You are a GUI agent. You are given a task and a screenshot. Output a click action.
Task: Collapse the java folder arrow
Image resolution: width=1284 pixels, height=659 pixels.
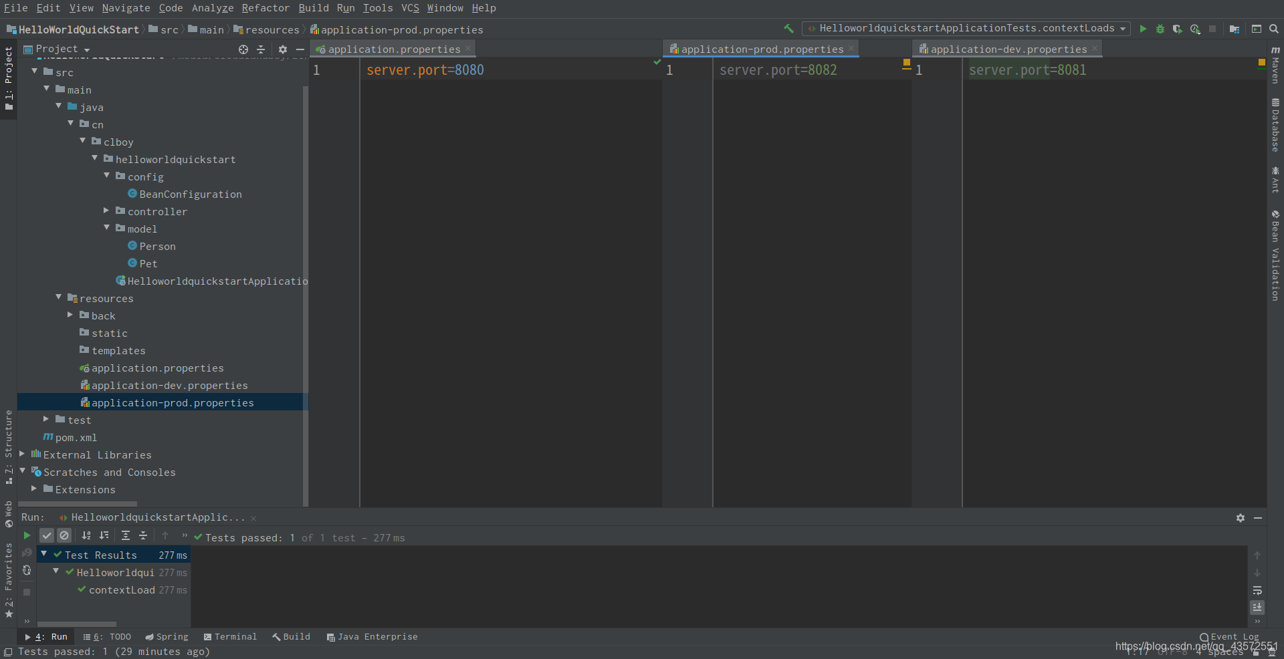click(59, 106)
